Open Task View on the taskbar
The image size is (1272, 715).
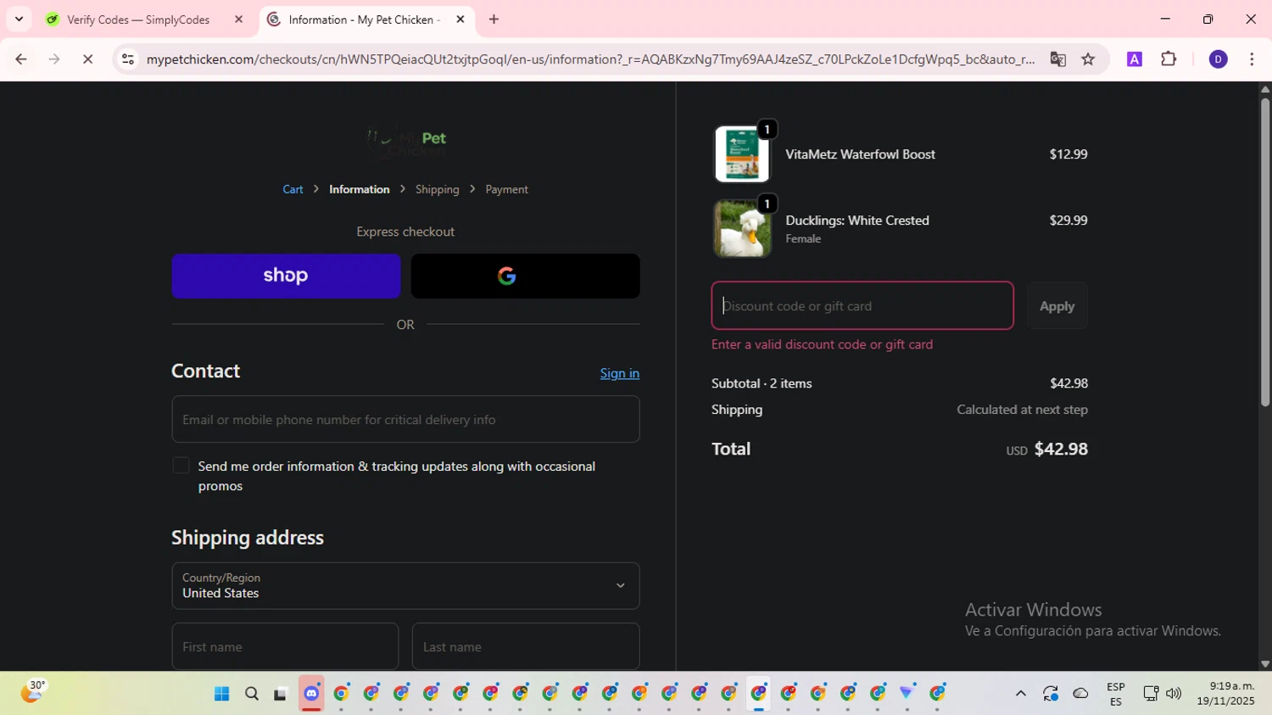(x=281, y=694)
